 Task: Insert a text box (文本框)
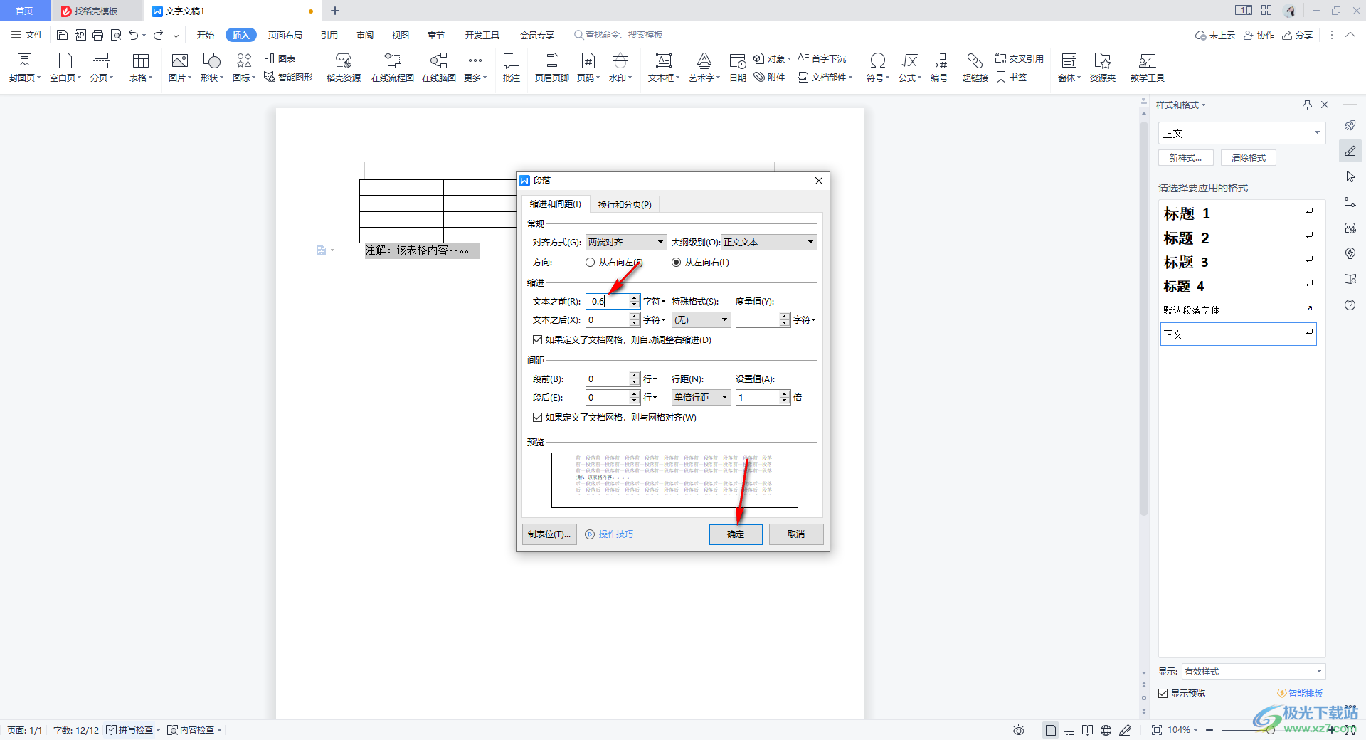663,68
